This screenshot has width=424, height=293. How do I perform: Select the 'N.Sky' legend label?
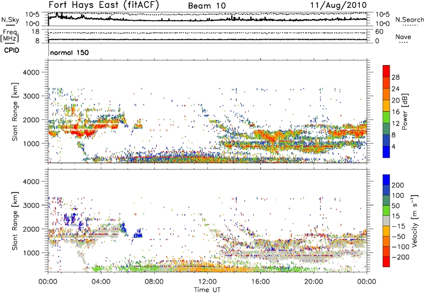click(10, 20)
